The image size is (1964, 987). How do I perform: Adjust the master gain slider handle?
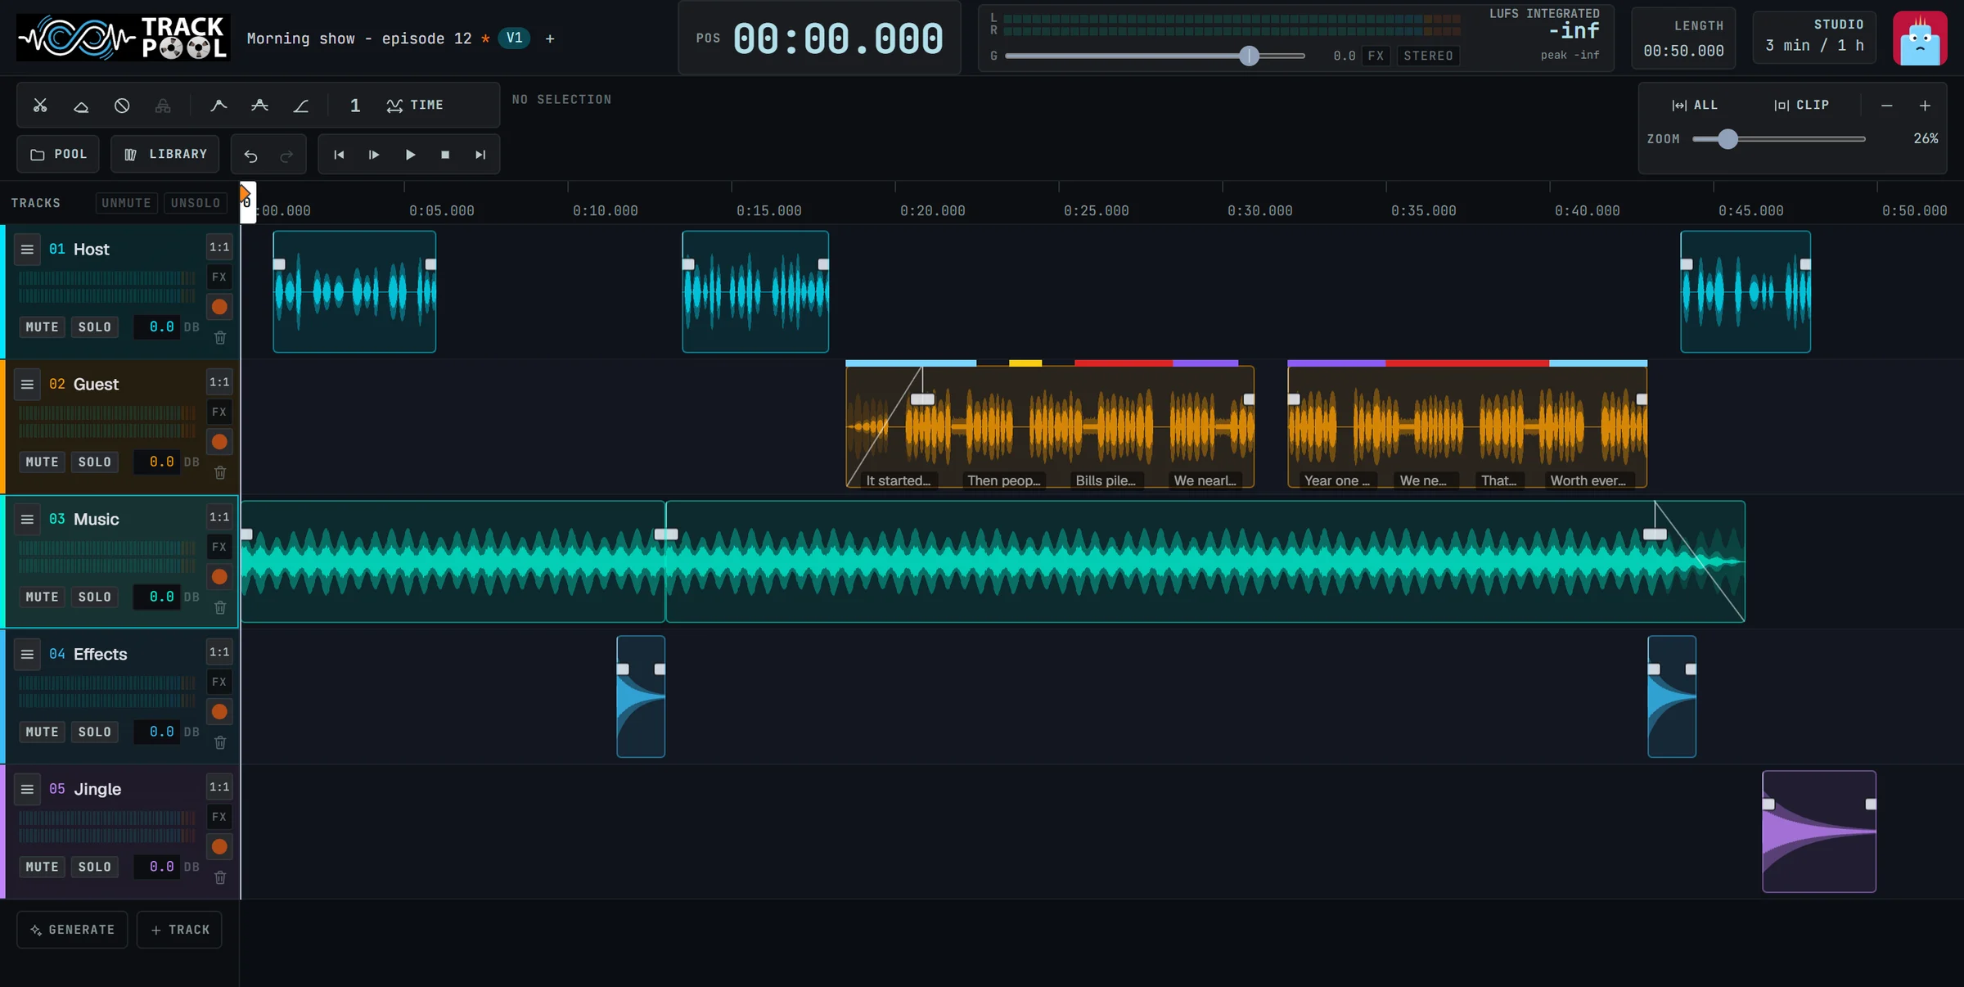pyautogui.click(x=1249, y=56)
